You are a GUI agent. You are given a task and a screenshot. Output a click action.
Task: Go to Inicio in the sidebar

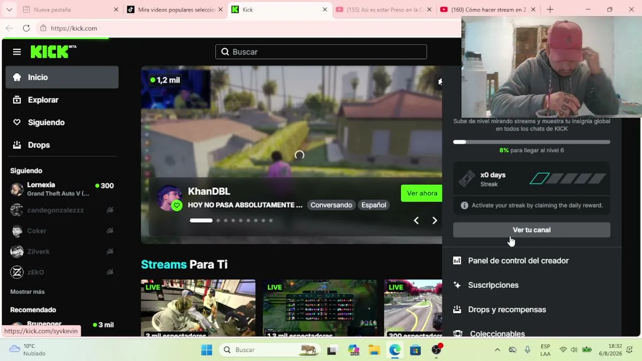[62, 77]
